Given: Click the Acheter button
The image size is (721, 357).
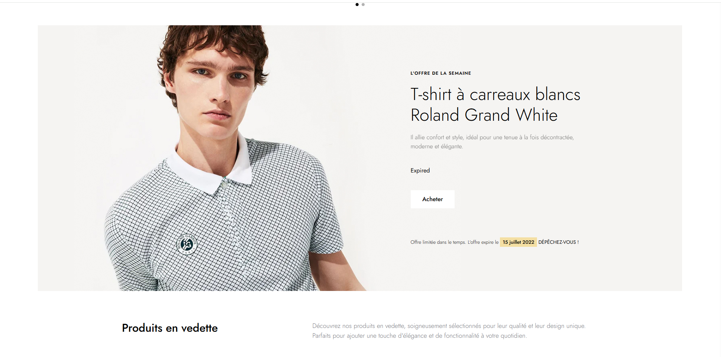Looking at the screenshot, I should point(432,199).
